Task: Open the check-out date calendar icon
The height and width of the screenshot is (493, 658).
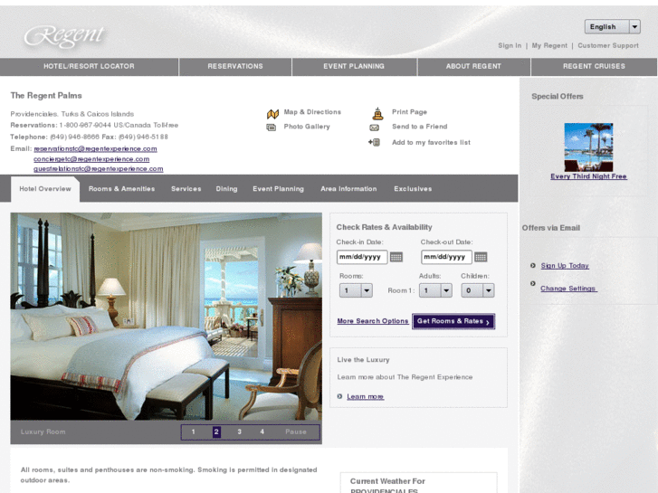Action: 481,257
